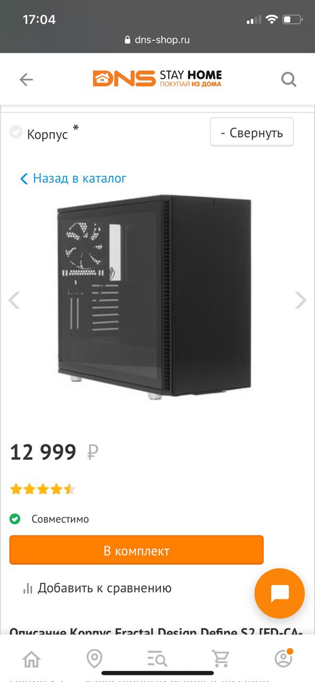Open the orange chat bubble

[x=279, y=593]
